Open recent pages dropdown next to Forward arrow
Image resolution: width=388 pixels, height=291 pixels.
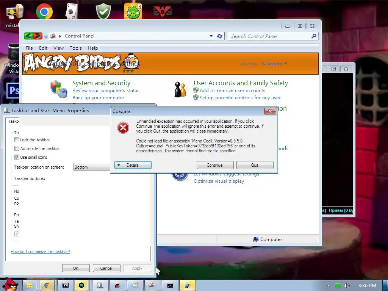(46, 37)
